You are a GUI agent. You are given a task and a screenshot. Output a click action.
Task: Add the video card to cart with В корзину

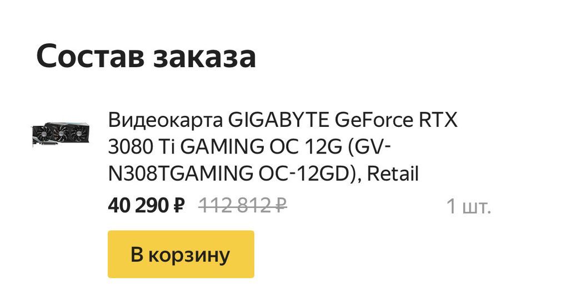pos(181,254)
